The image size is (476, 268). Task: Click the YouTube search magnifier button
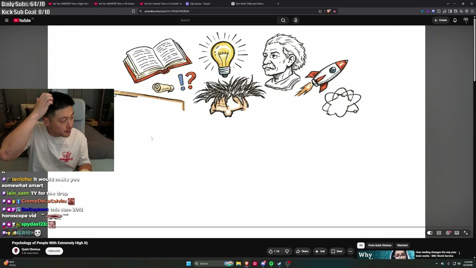point(283,20)
